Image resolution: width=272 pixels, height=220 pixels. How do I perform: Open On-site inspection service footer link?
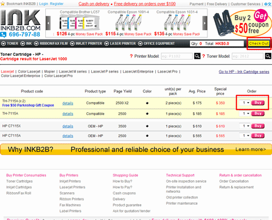pos(186,181)
